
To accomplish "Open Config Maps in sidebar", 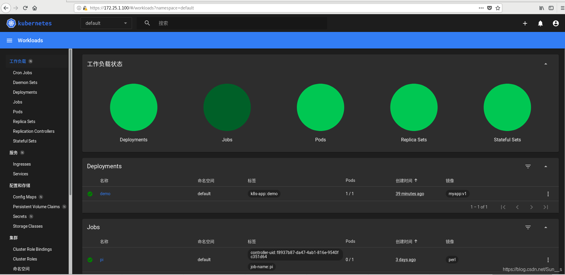I will pos(25,197).
